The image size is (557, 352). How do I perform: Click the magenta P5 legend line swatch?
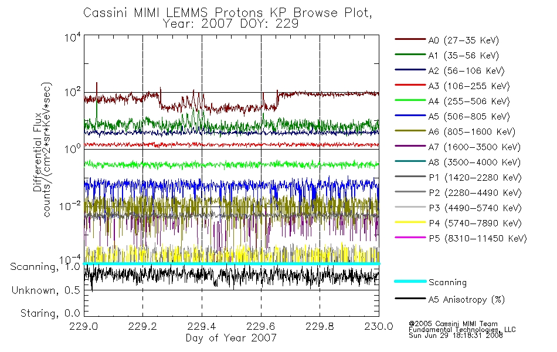point(410,238)
